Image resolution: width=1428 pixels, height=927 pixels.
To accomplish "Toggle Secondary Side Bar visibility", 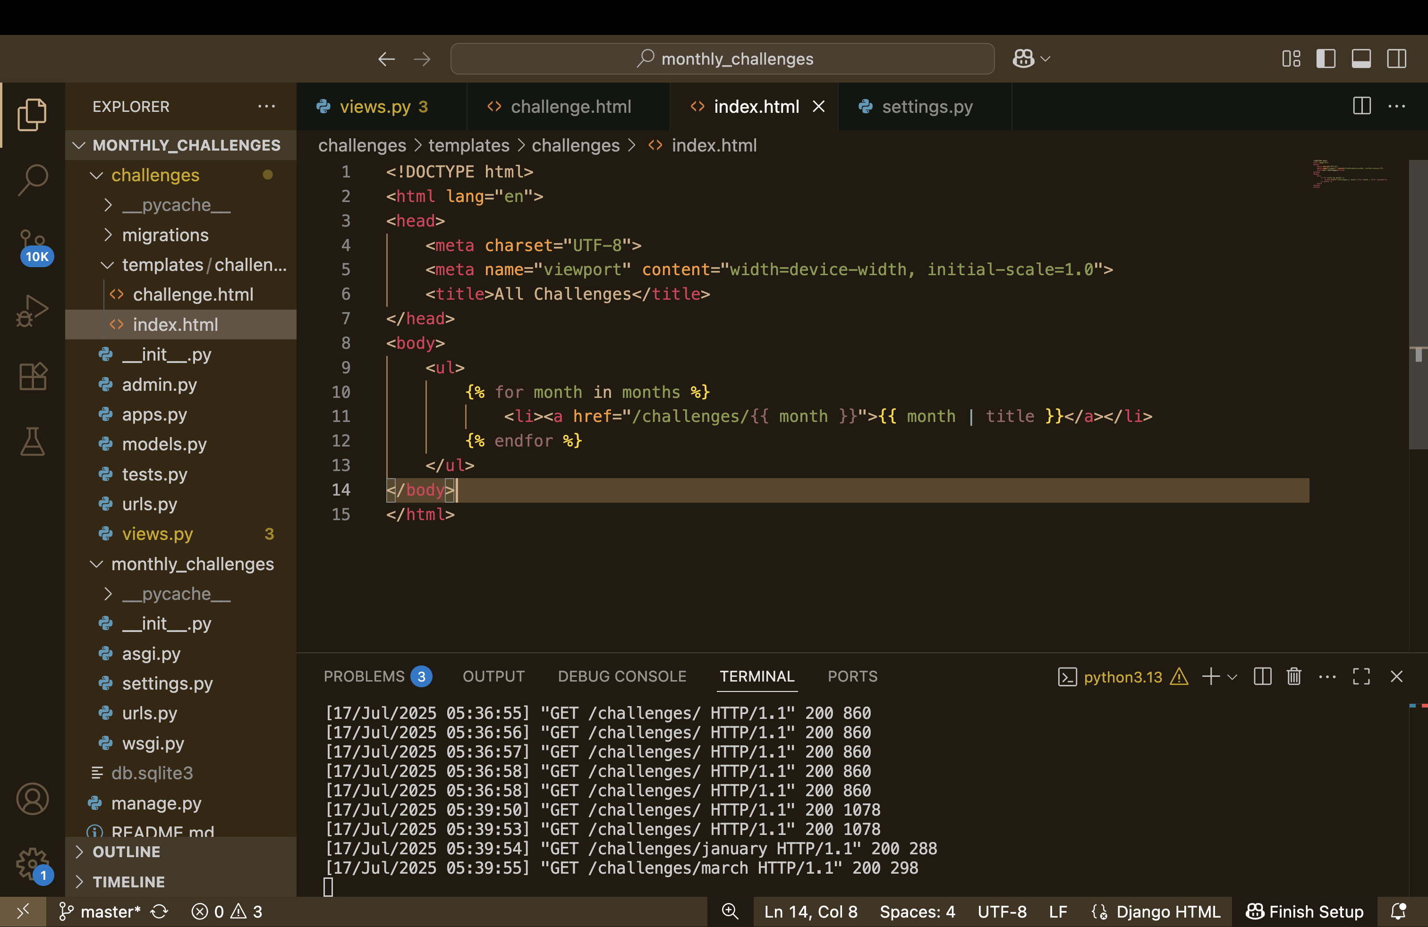I will click(1396, 59).
